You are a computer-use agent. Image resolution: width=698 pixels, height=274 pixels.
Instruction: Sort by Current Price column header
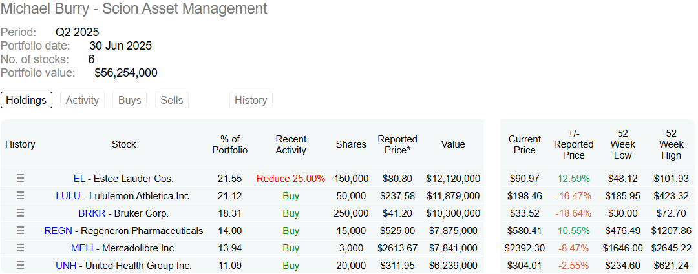tap(525, 144)
